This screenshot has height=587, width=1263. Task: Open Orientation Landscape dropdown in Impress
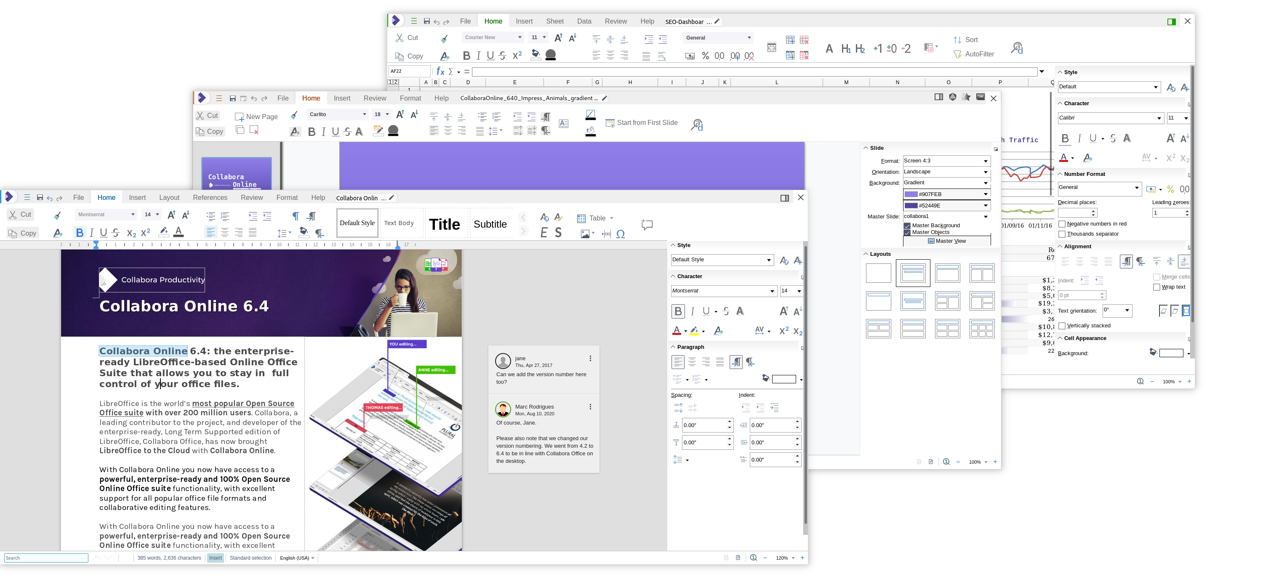coord(946,172)
